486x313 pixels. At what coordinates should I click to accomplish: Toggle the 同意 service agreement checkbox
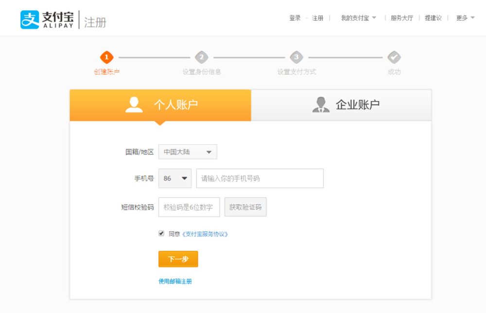click(161, 233)
